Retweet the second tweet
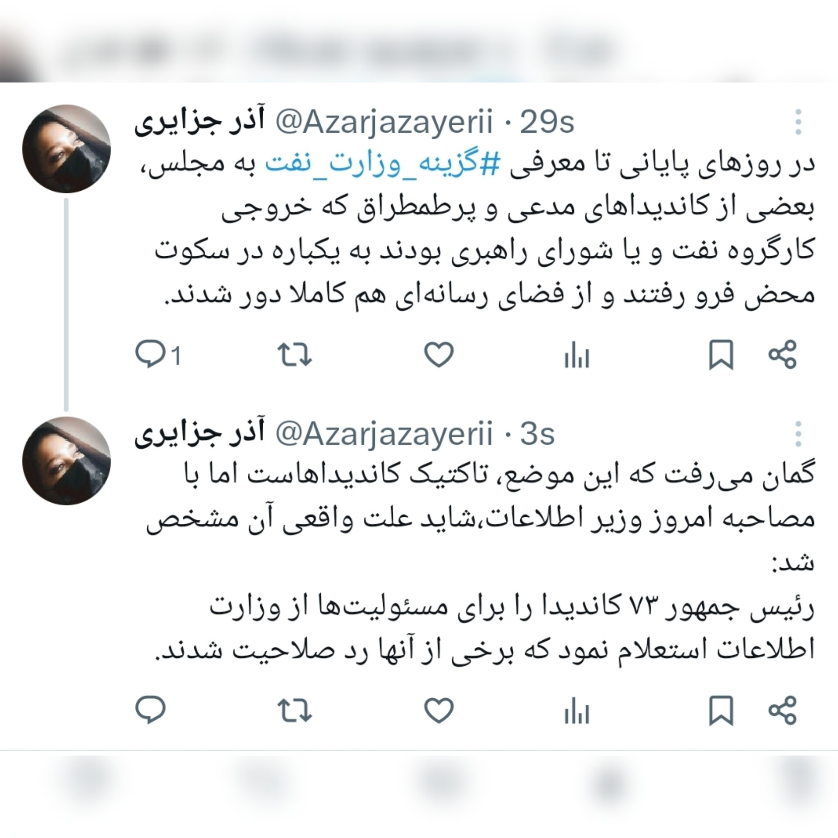Viewport: 838px width, 838px height. [295, 710]
